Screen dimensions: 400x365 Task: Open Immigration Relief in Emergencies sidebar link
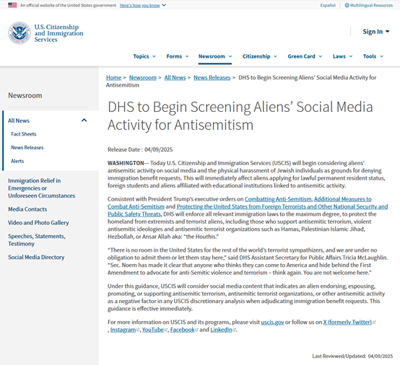tap(42, 188)
